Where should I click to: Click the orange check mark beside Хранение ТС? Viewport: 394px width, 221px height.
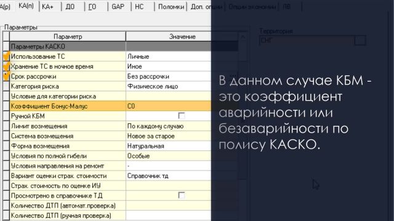click(6, 66)
